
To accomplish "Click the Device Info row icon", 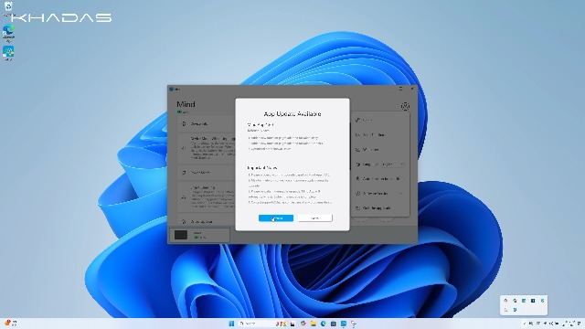I will coord(184,124).
